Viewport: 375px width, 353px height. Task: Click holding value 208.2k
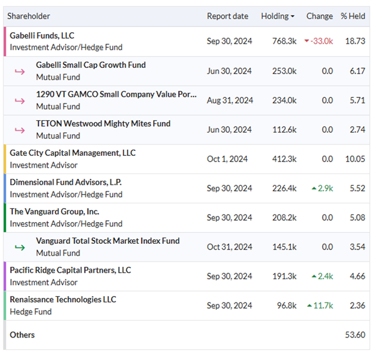pos(284,218)
